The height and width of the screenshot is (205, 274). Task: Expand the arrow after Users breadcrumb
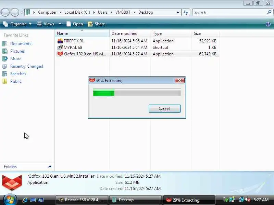click(x=112, y=12)
